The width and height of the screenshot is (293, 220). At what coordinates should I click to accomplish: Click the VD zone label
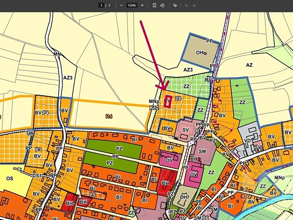(x=247, y=141)
